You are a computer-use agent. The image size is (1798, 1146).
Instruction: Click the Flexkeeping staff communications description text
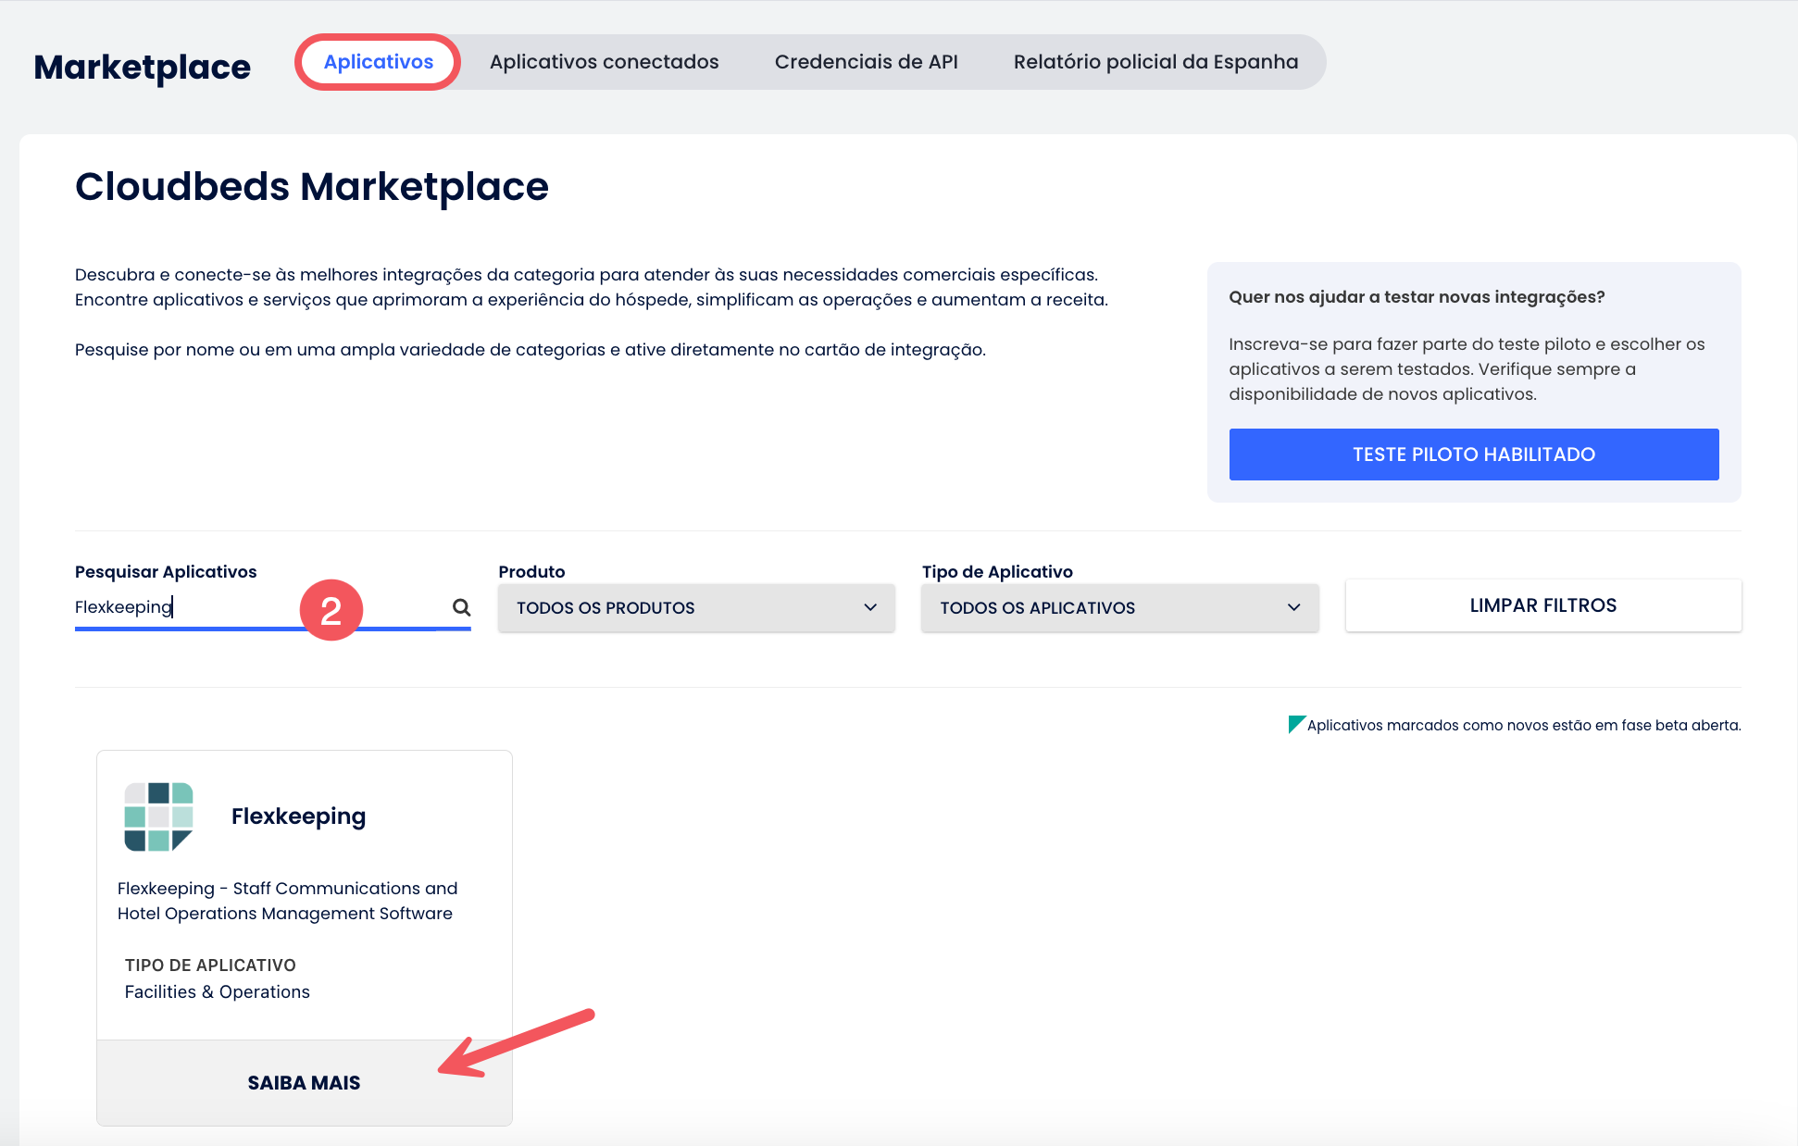point(287,900)
